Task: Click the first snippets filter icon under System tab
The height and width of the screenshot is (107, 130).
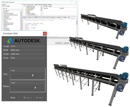Action: coord(4,8)
